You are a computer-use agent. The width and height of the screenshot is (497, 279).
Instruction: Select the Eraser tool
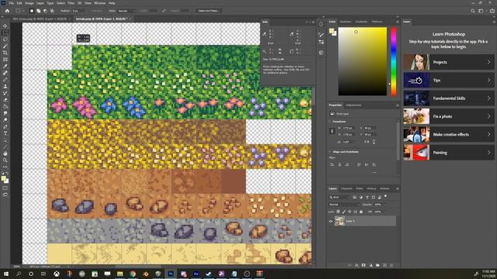click(x=5, y=100)
